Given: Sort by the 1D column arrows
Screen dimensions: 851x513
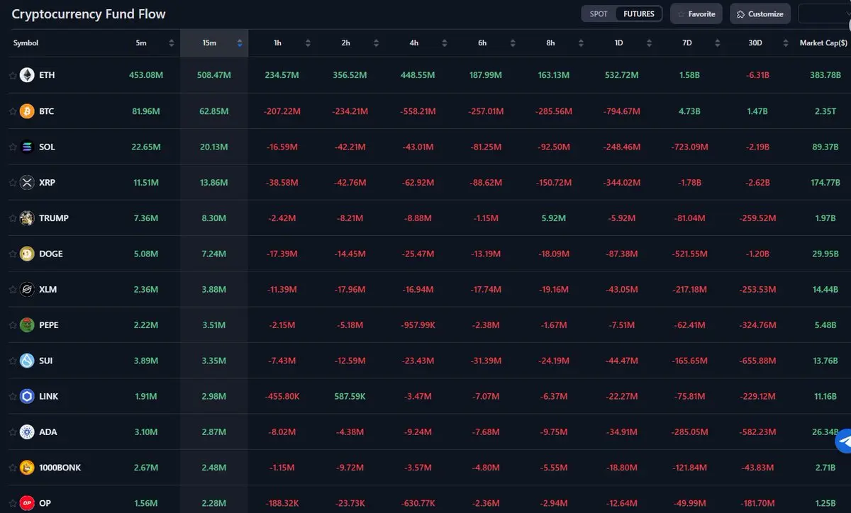Looking at the screenshot, I should pyautogui.click(x=649, y=43).
